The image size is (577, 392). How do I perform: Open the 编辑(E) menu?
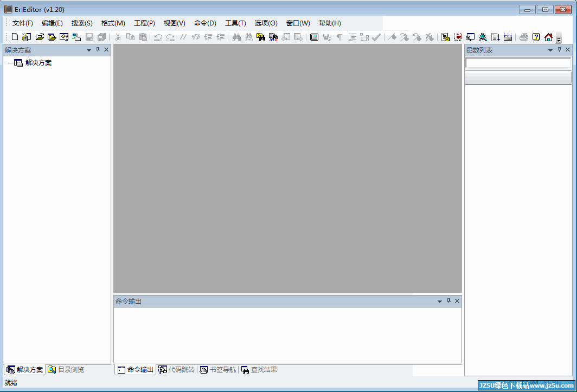(52, 23)
